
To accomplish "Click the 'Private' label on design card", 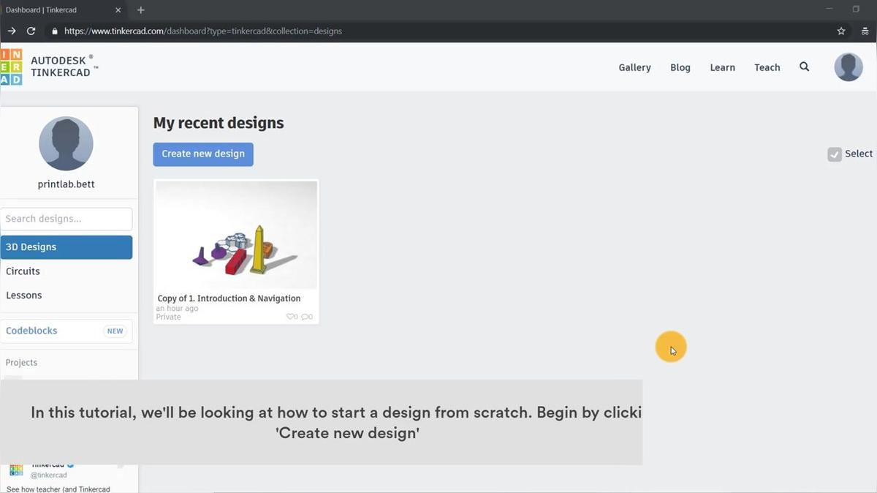I will pos(168,317).
